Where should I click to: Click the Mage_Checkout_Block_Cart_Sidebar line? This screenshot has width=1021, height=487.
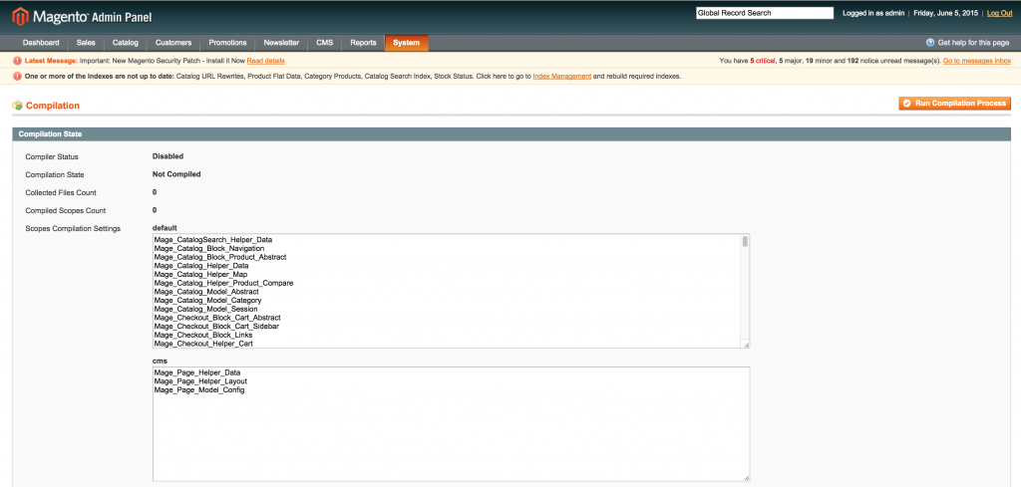pos(216,326)
